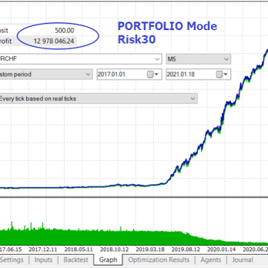Switch to the Inputs tab
268x268 pixels.
44,260
